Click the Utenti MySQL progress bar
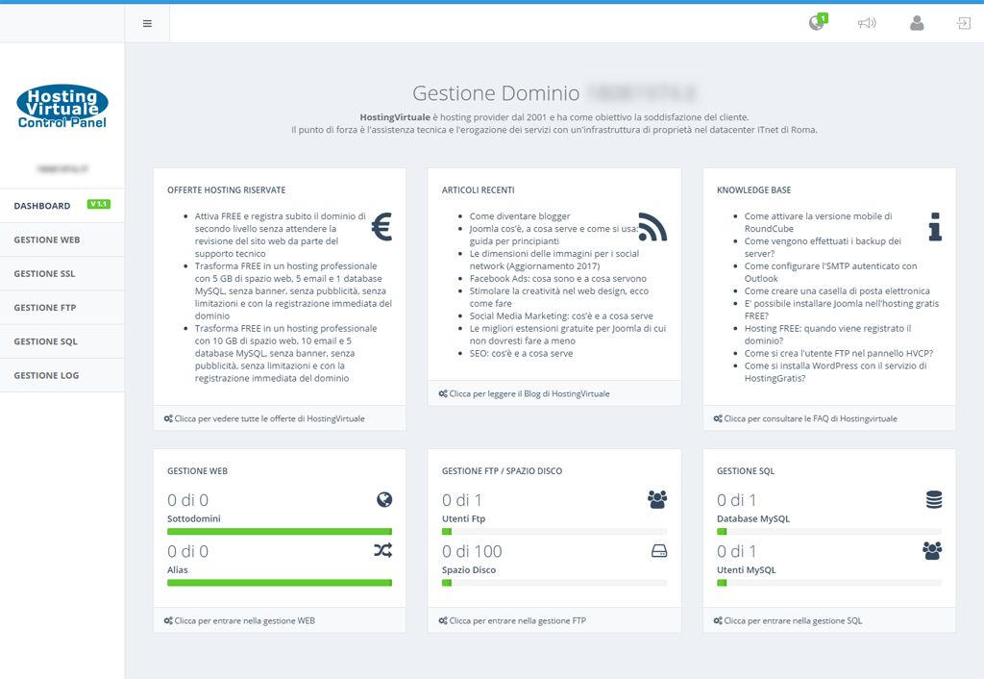The height and width of the screenshot is (679, 984). (829, 583)
